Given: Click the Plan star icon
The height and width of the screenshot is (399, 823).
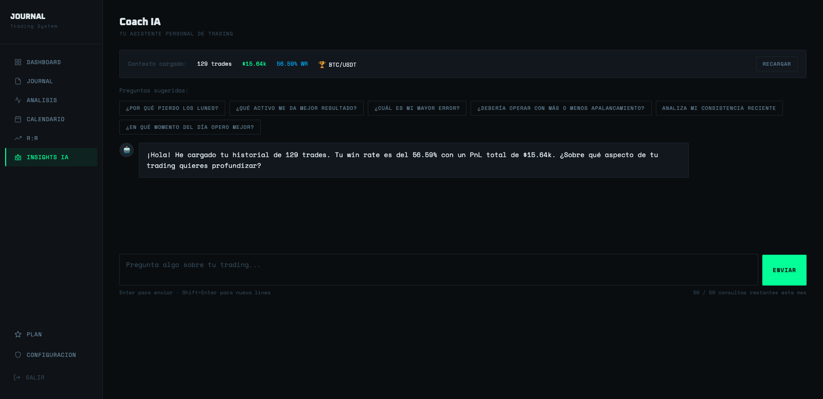Looking at the screenshot, I should 18,334.
